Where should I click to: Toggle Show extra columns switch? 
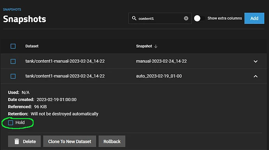pyautogui.click(x=199, y=18)
